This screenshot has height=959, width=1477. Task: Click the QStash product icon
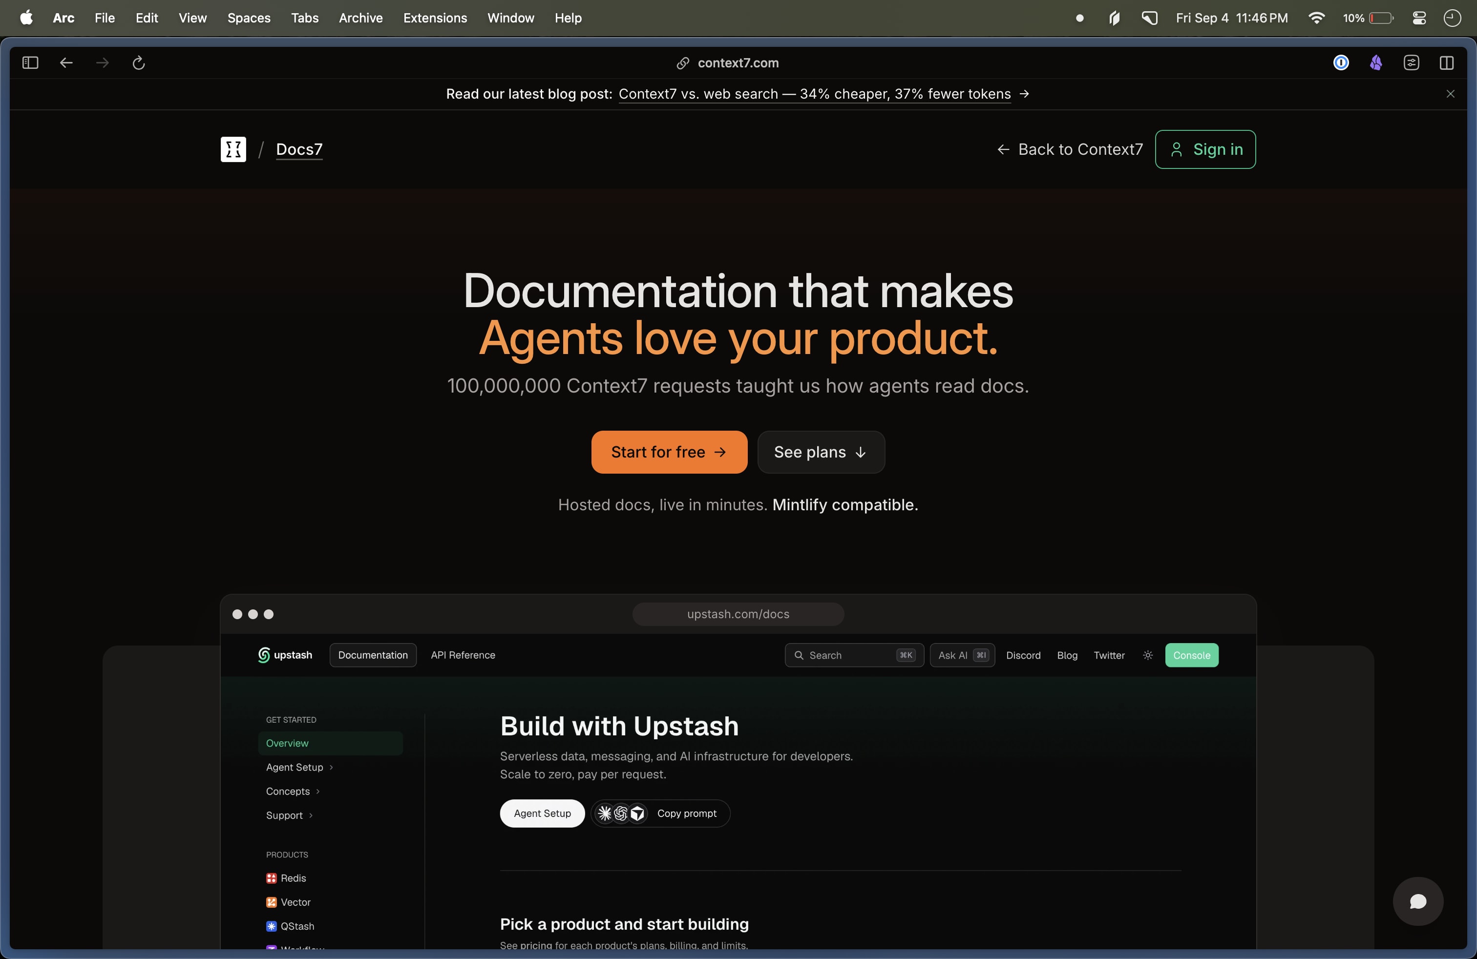pyautogui.click(x=271, y=927)
